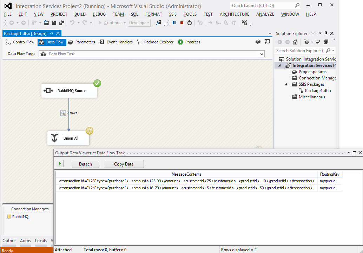Image resolution: width=363 pixels, height=253 pixels.
Task: Click the RoutingKey column header
Action: (330, 174)
